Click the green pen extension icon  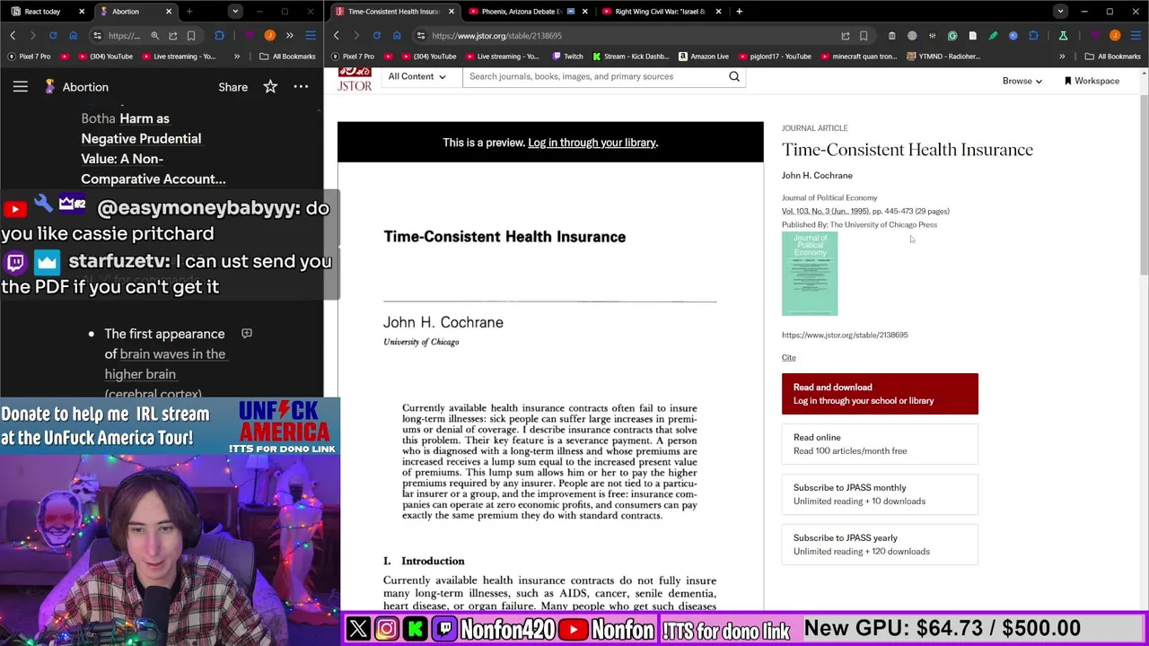coord(993,36)
